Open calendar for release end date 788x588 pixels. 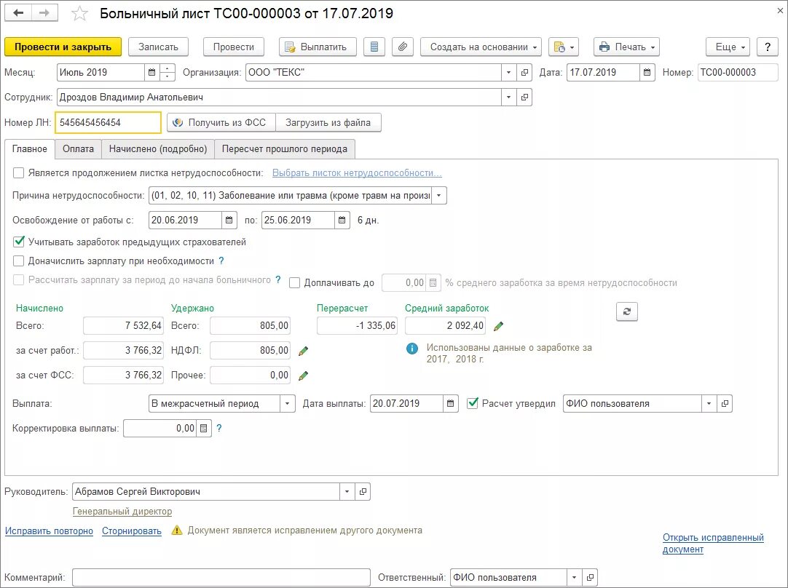tap(342, 220)
